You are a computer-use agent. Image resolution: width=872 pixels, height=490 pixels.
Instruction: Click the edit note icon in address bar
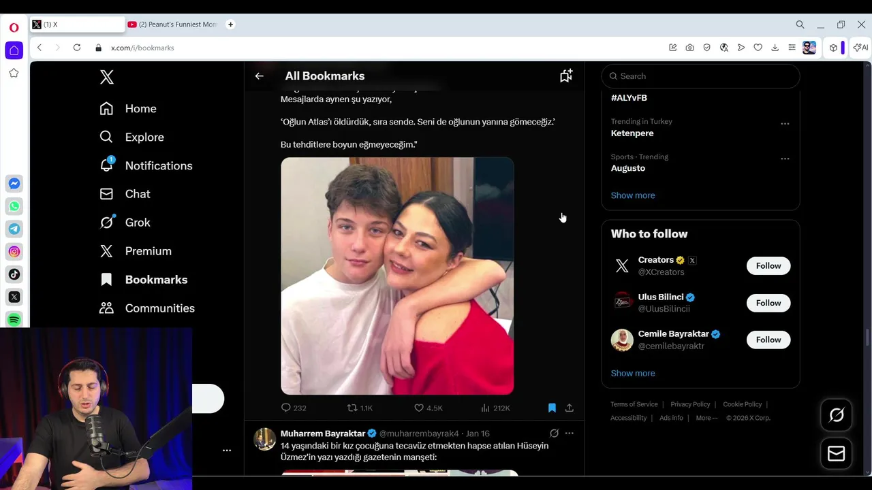pyautogui.click(x=673, y=48)
